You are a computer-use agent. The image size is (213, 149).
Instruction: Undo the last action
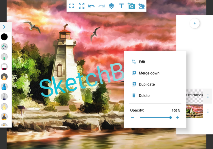[x=91, y=6]
